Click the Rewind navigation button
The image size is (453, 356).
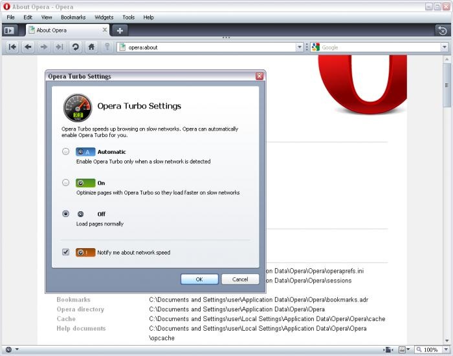click(x=12, y=47)
